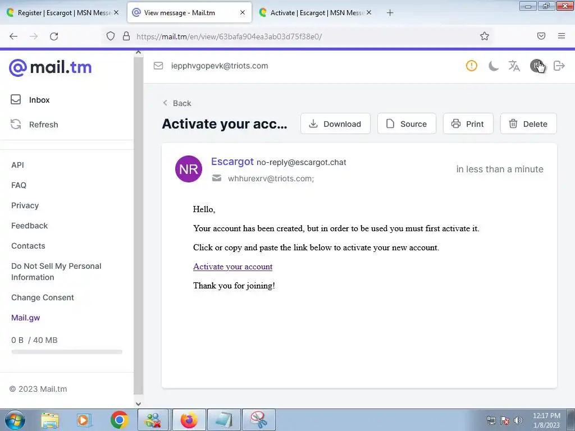
Task: Download the email message
Action: pyautogui.click(x=335, y=124)
